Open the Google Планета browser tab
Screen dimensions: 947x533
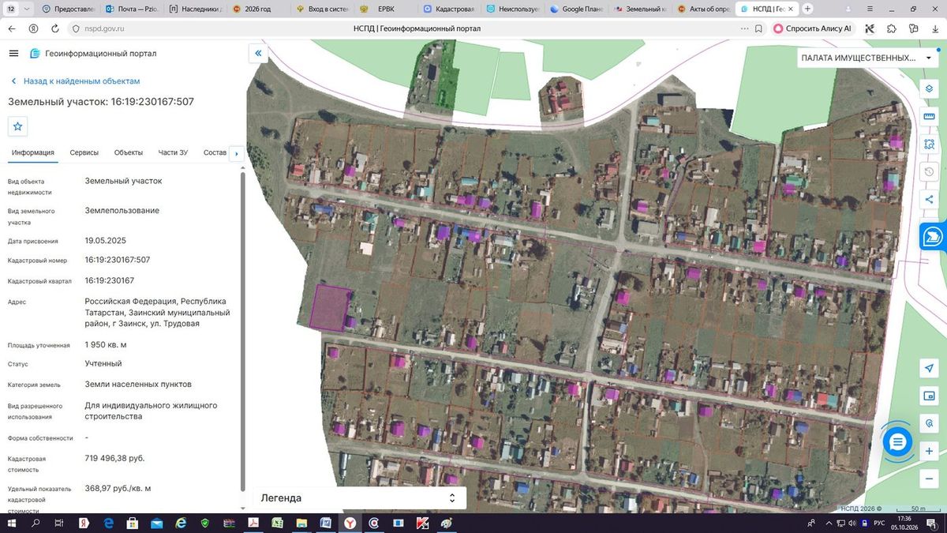coord(575,9)
